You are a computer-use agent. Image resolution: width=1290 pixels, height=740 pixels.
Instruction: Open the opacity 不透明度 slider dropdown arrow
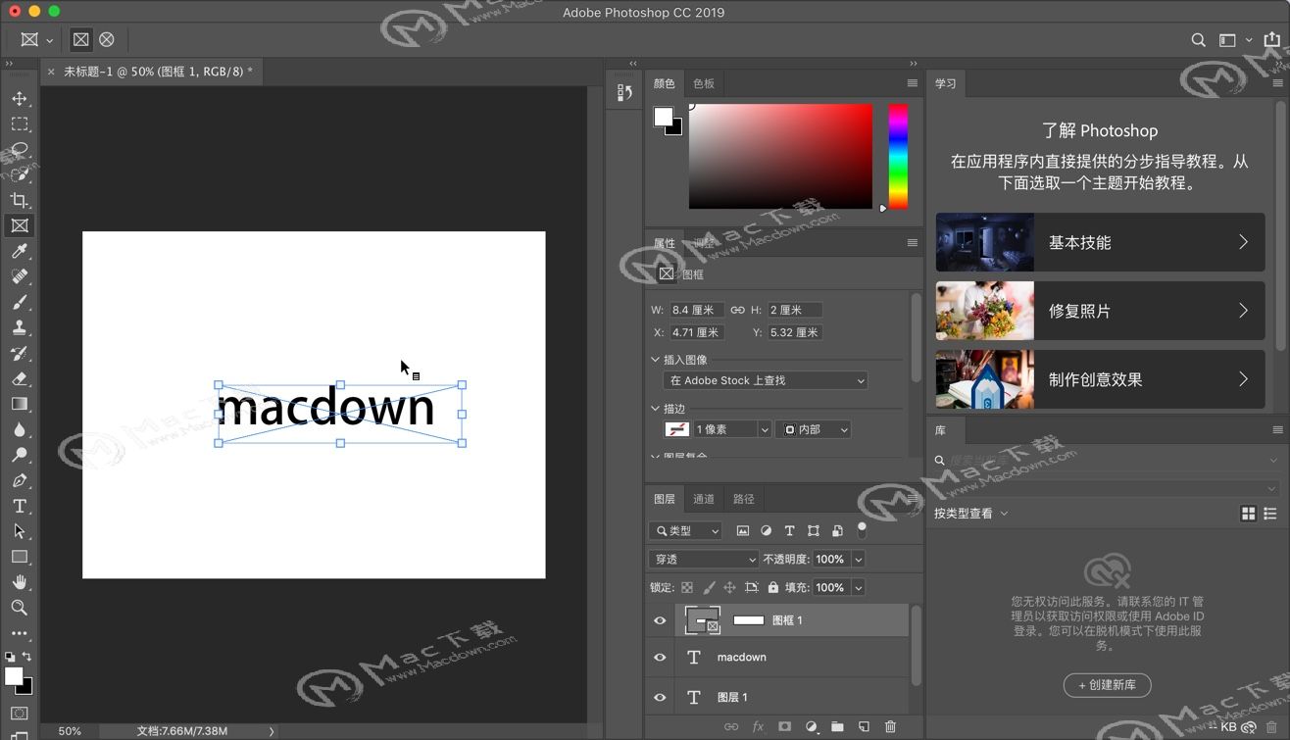tap(859, 559)
